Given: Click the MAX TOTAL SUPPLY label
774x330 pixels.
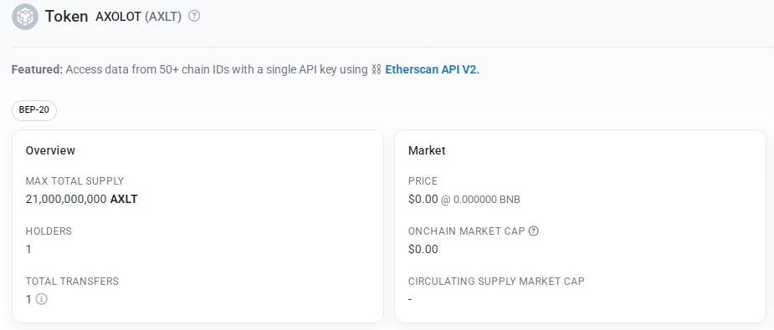Looking at the screenshot, I should [x=74, y=181].
